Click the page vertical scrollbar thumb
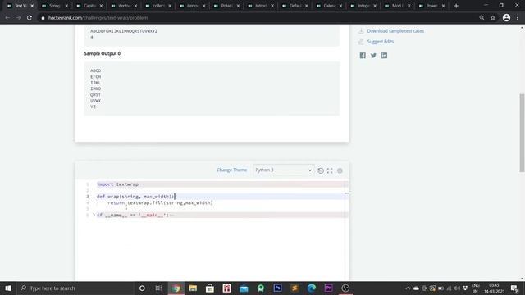The width and height of the screenshot is (525, 295). click(x=522, y=133)
